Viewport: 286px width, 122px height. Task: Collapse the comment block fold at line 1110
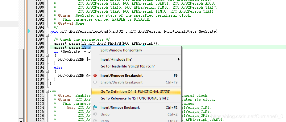pyautogui.click(x=48, y=91)
